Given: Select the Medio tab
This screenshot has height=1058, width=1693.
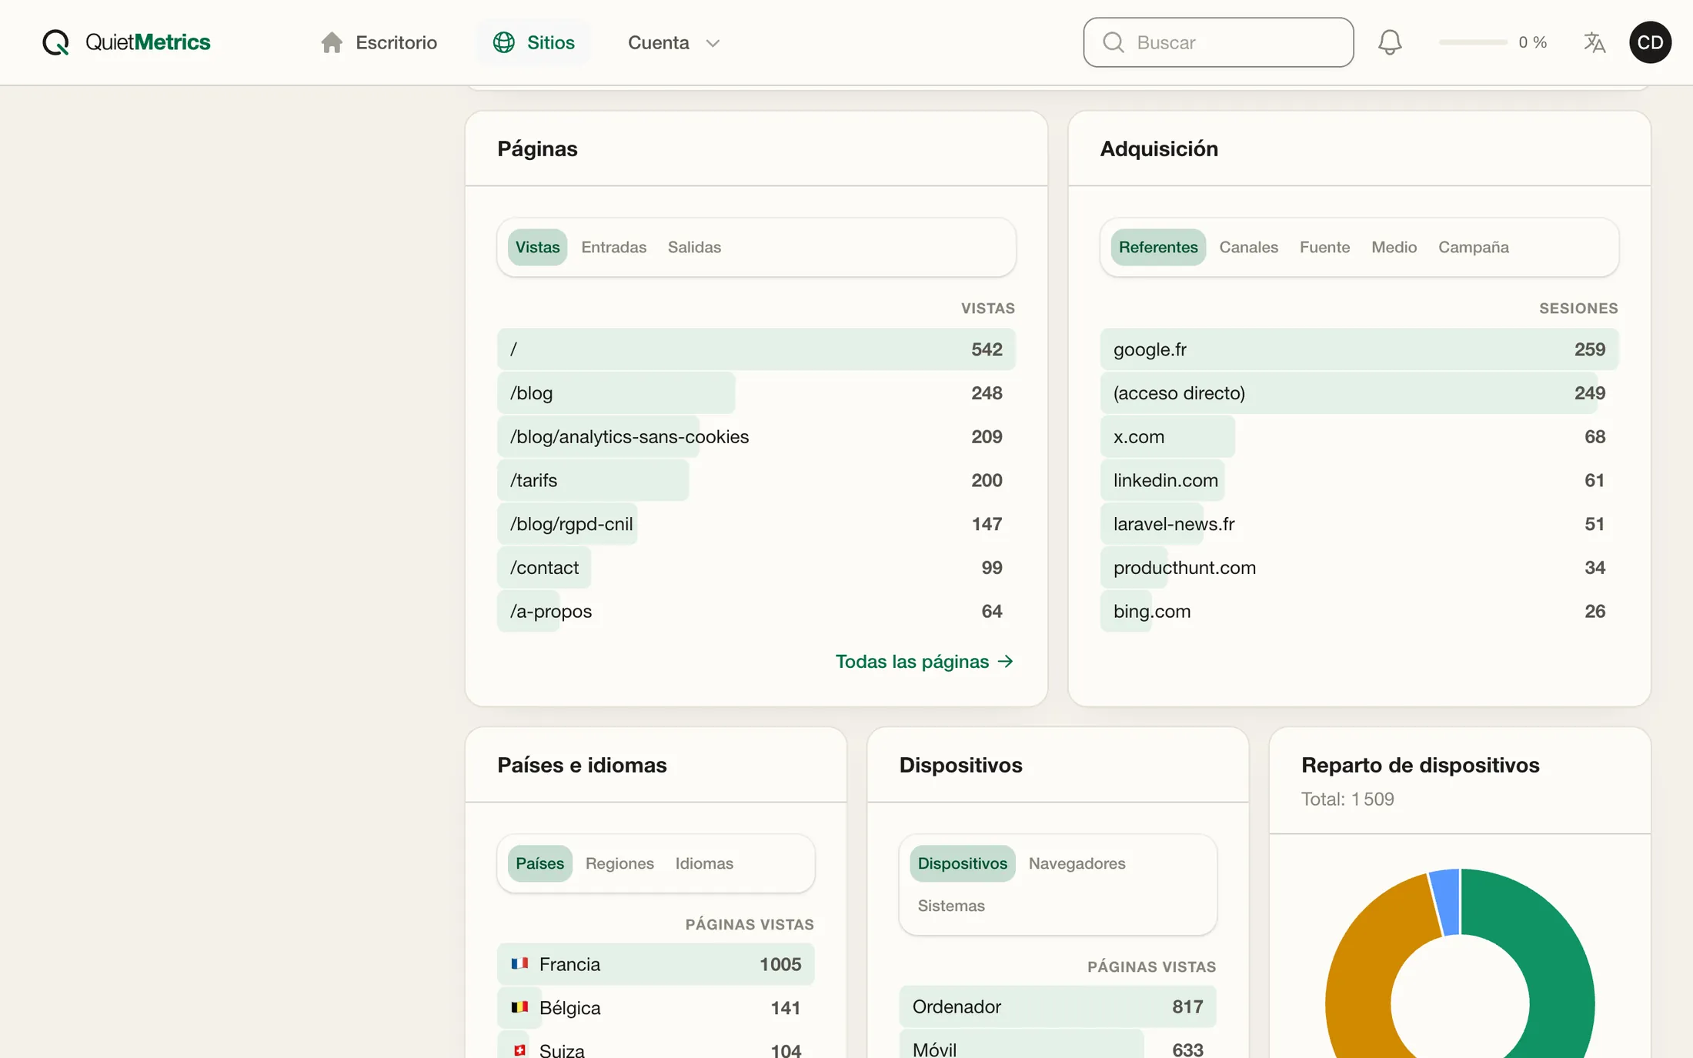Looking at the screenshot, I should [x=1394, y=247].
